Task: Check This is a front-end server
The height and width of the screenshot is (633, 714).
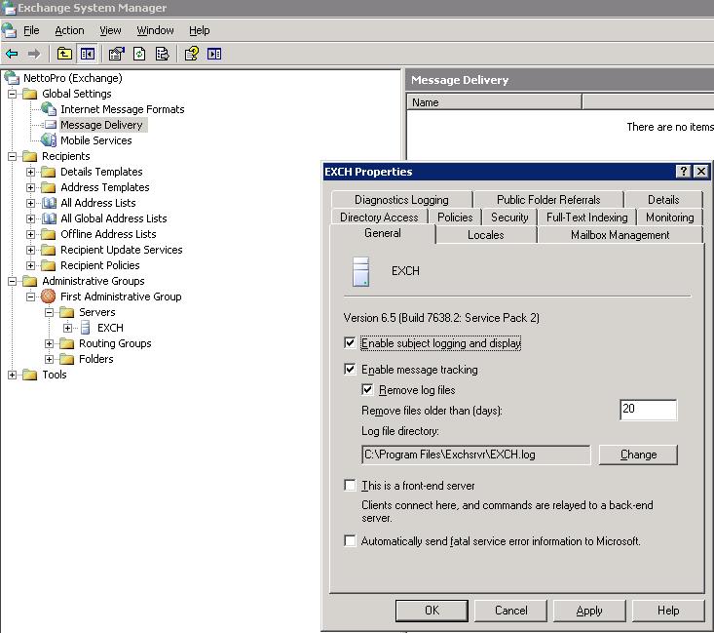Action: tap(350, 485)
